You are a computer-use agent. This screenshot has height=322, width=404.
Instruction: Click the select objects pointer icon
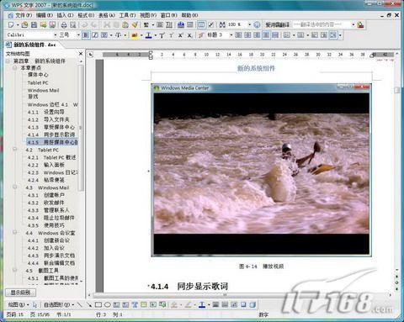coord(35,304)
